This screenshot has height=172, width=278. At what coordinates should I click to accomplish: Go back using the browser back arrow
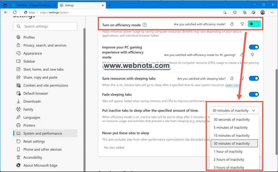click(6, 12)
